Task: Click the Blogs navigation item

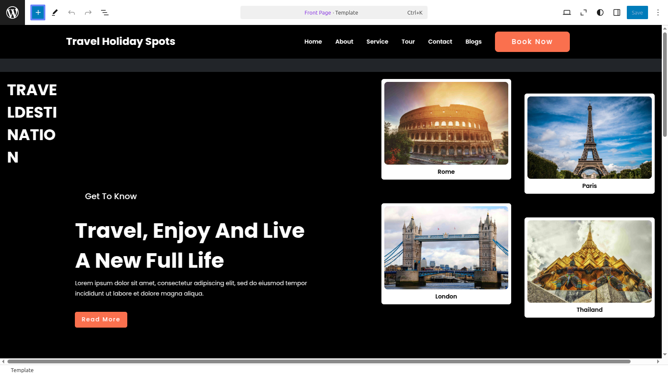Action: (x=473, y=42)
